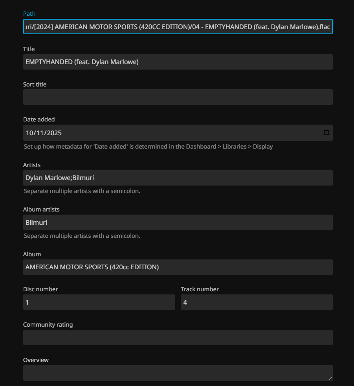Select the year 2025 in Date added

click(54, 133)
